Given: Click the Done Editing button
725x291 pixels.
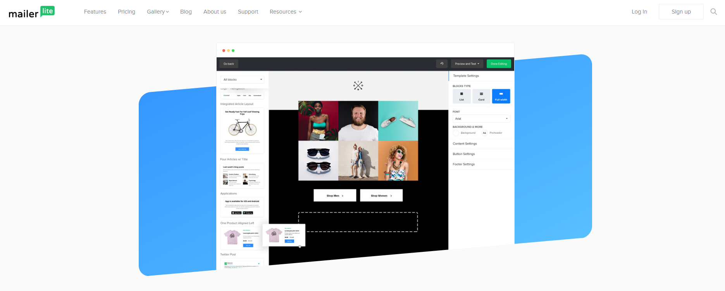Looking at the screenshot, I should tap(499, 64).
